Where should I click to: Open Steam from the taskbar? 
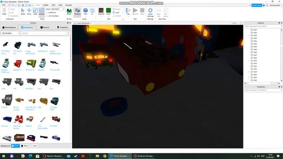coord(76,156)
